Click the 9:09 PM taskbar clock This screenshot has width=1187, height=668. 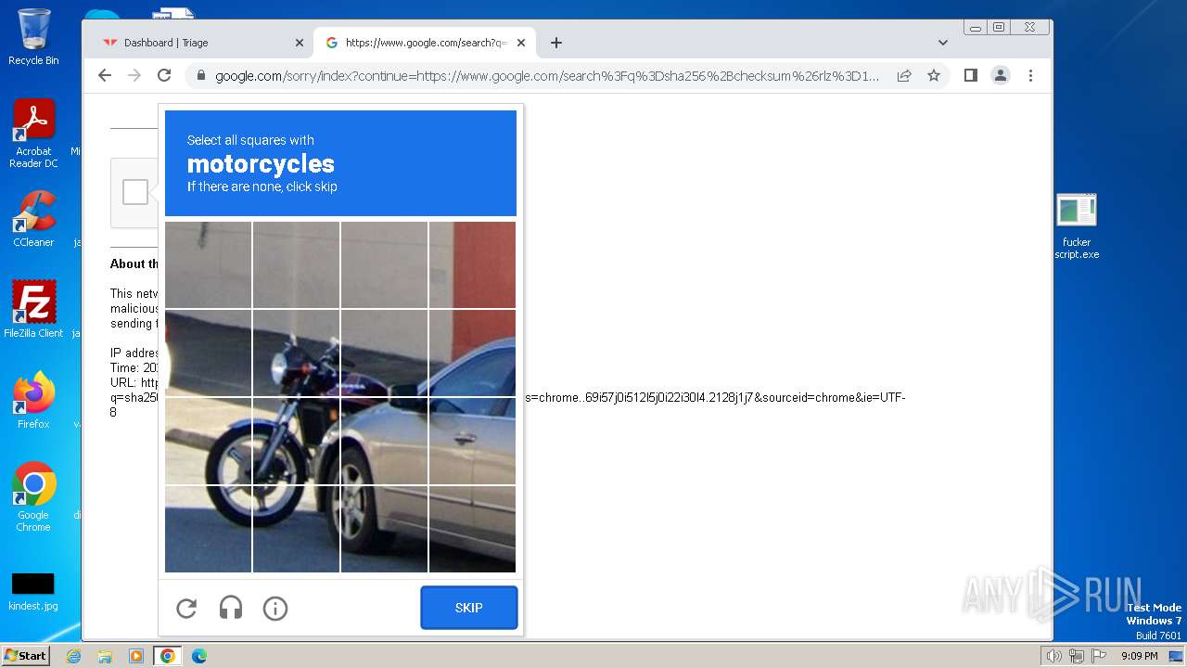click(x=1139, y=656)
